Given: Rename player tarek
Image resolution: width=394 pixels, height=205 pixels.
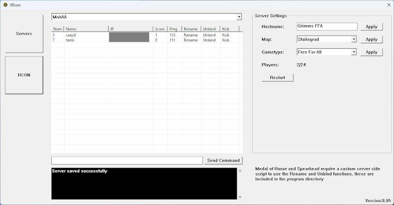Looking at the screenshot, I should (191, 40).
